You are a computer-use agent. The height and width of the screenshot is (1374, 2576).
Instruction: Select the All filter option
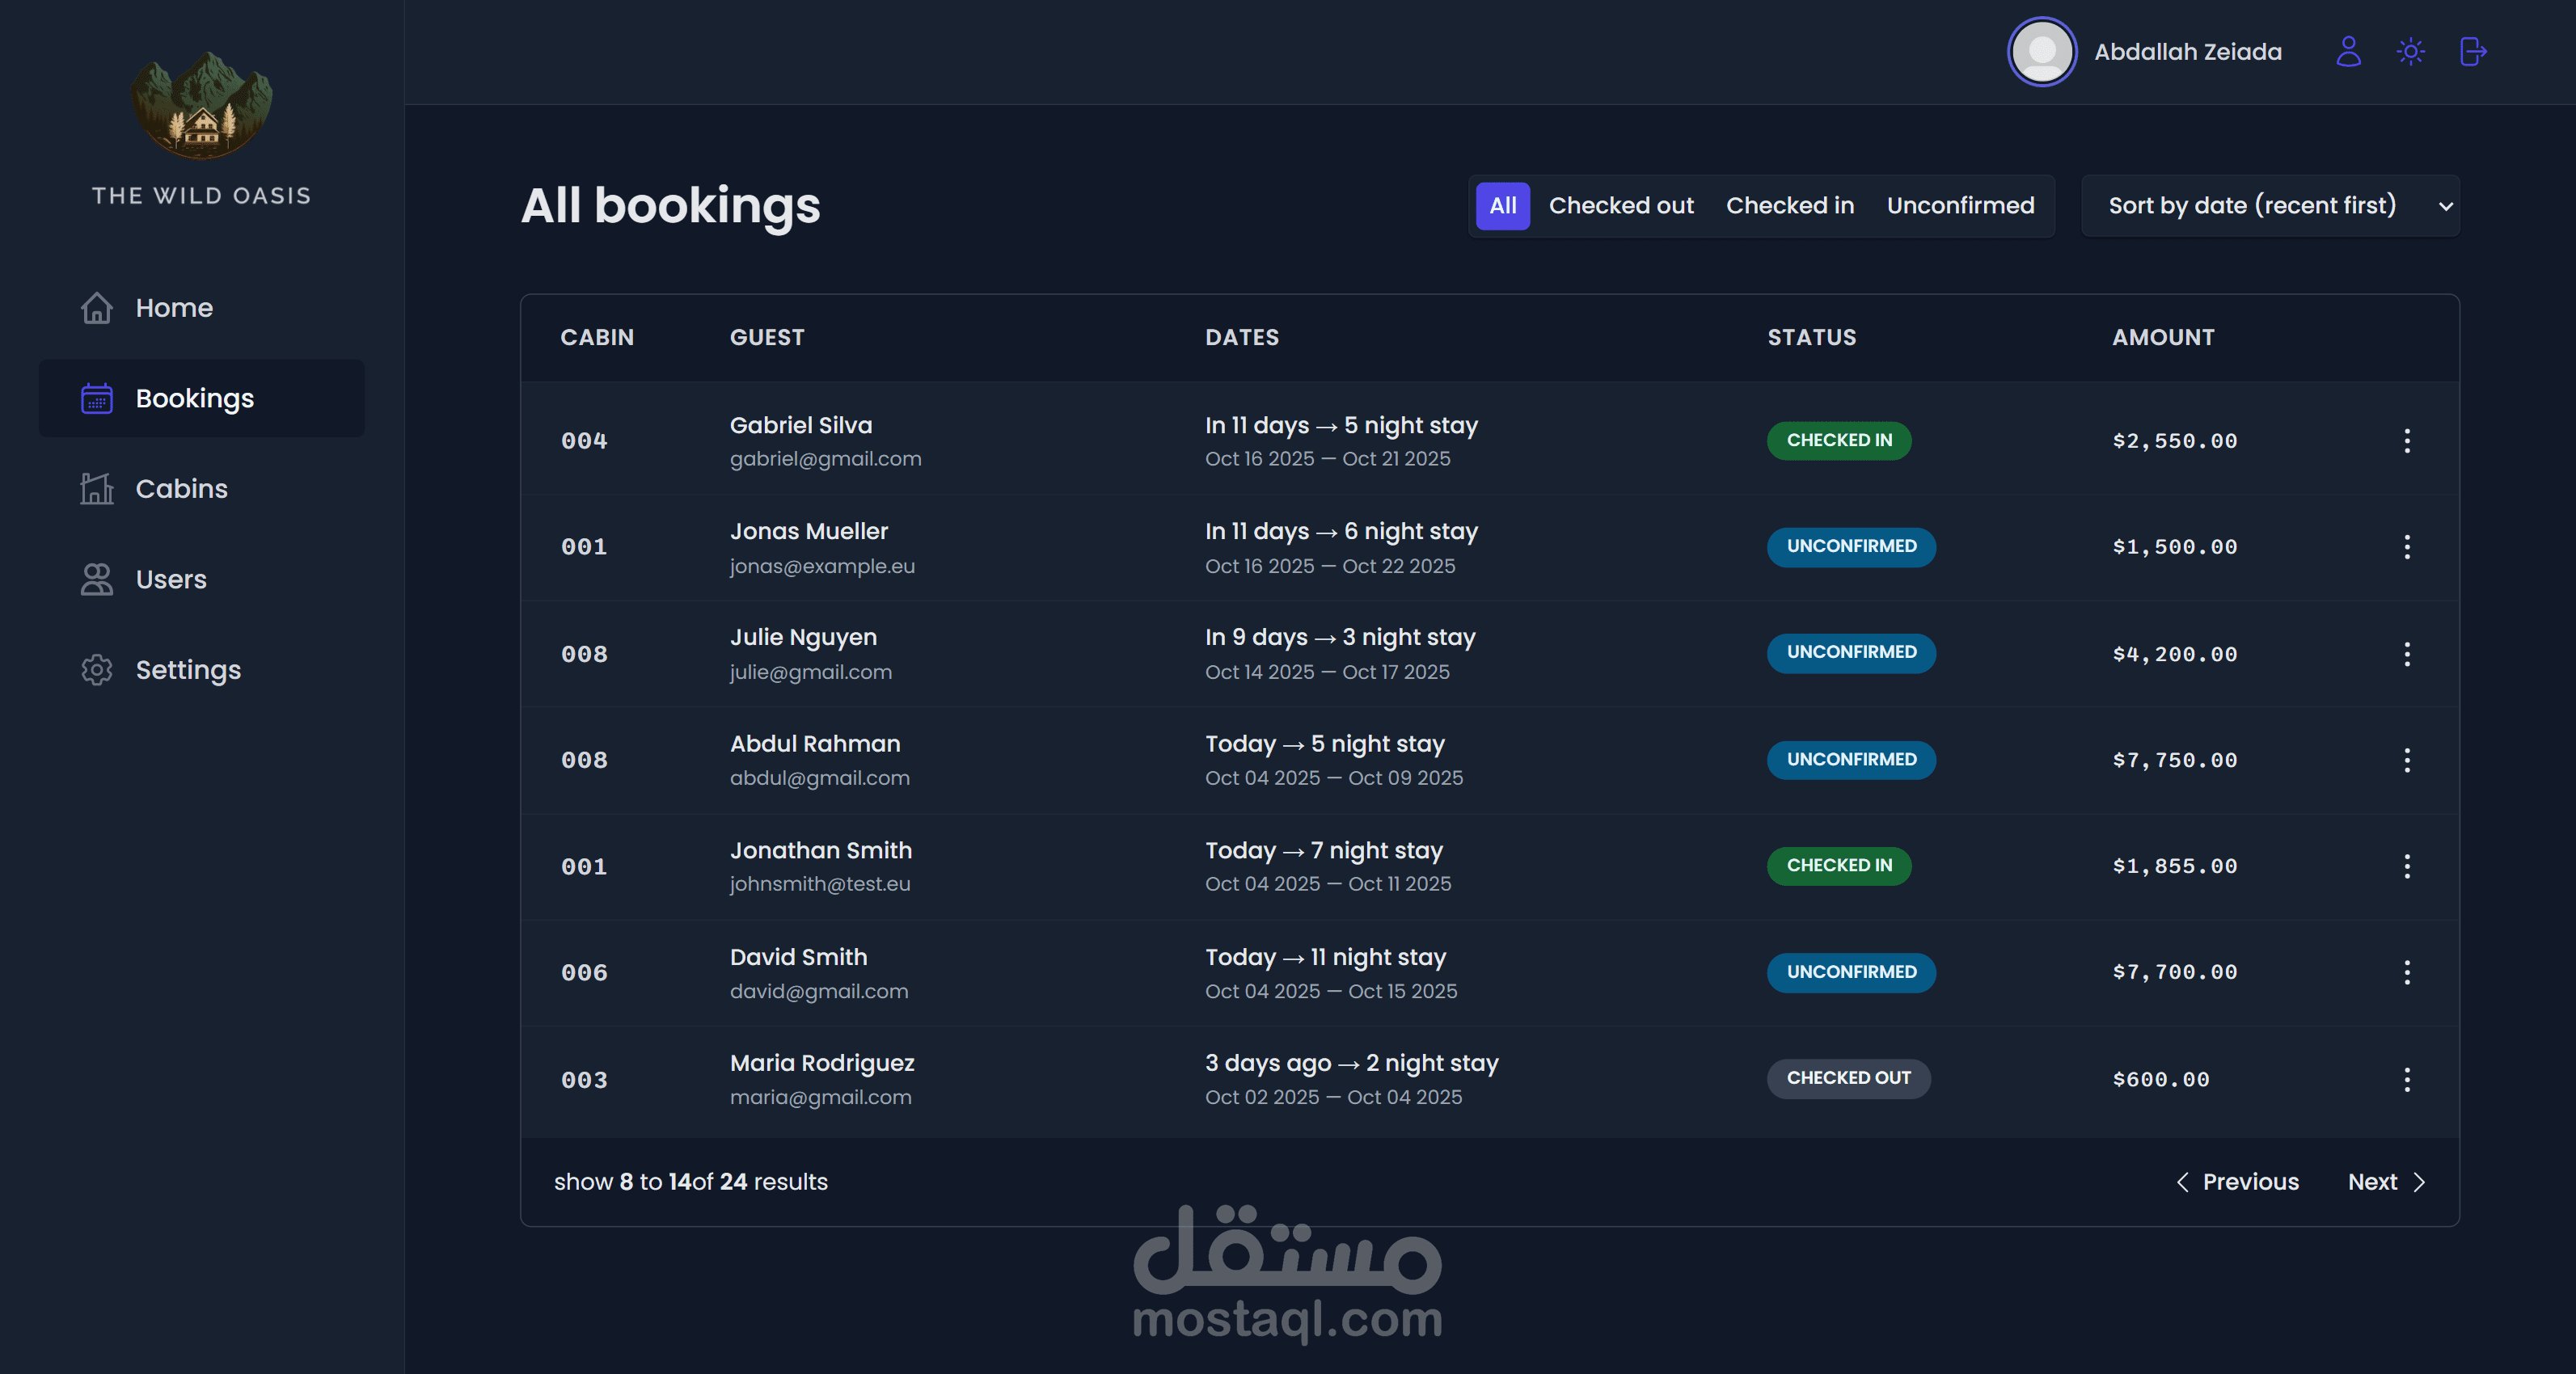(x=1502, y=206)
